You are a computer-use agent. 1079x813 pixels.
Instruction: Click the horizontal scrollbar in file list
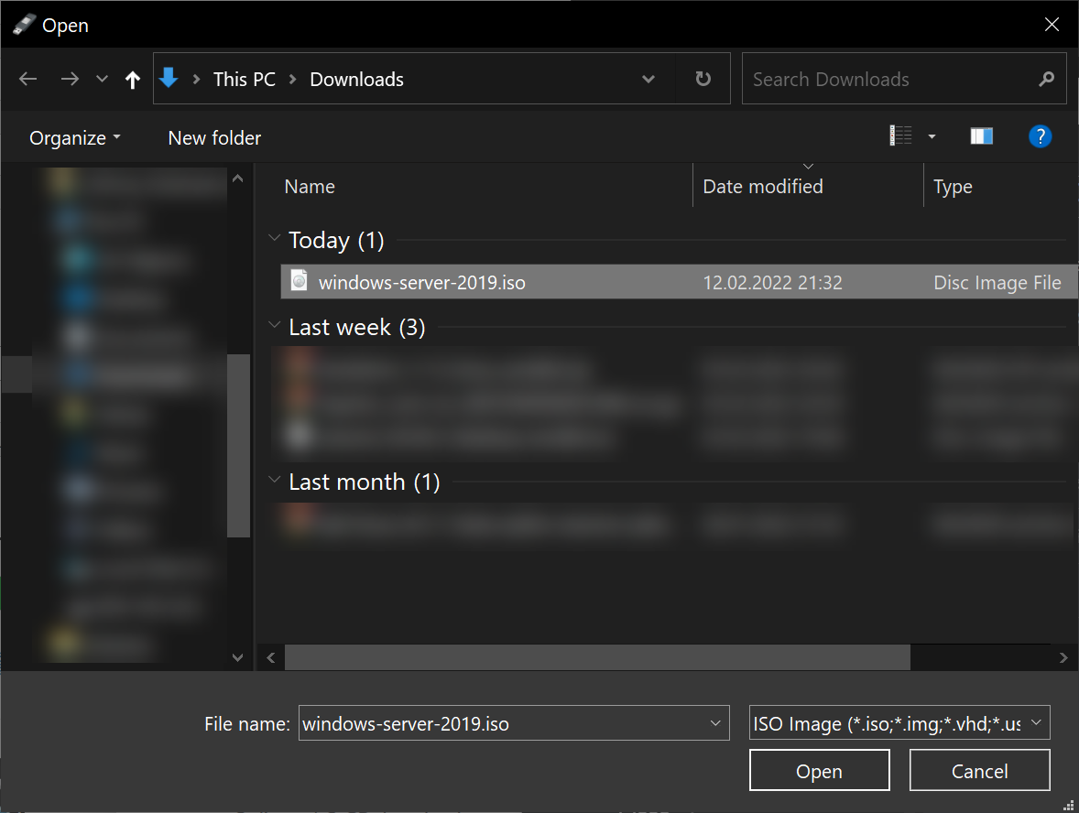coord(597,657)
